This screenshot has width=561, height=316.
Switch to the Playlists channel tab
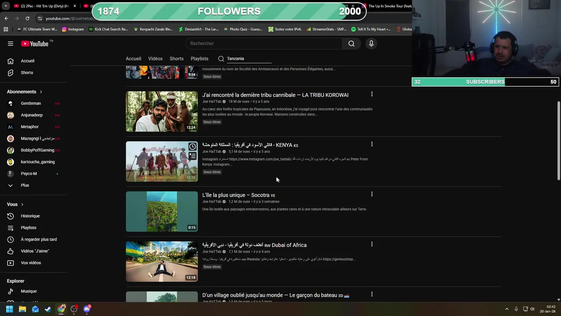199,59
